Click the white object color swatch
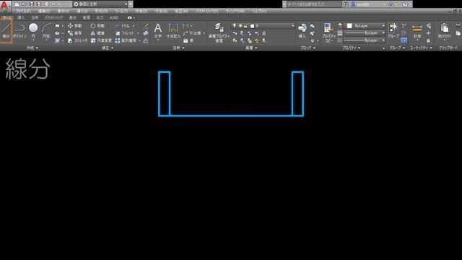Screen dimensions: 462x260 349,26
